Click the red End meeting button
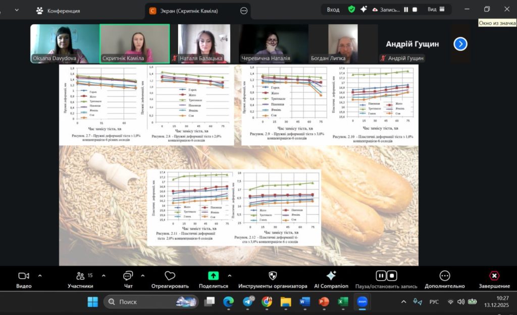 (x=494, y=276)
